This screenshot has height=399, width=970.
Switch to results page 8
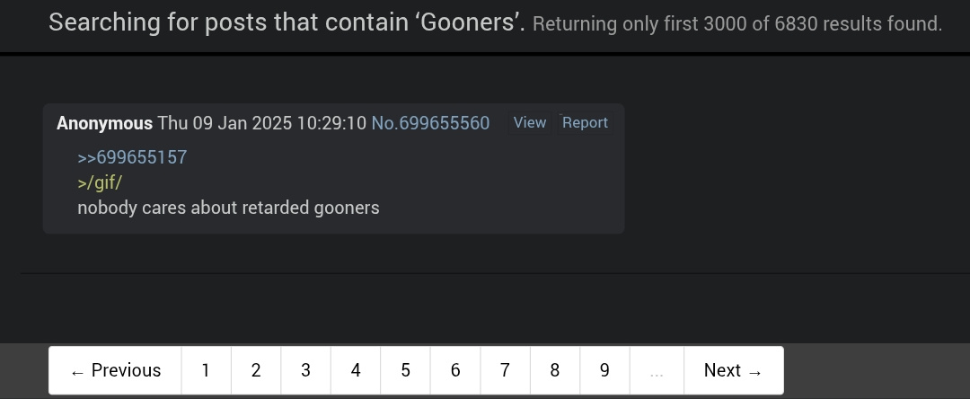tap(555, 370)
